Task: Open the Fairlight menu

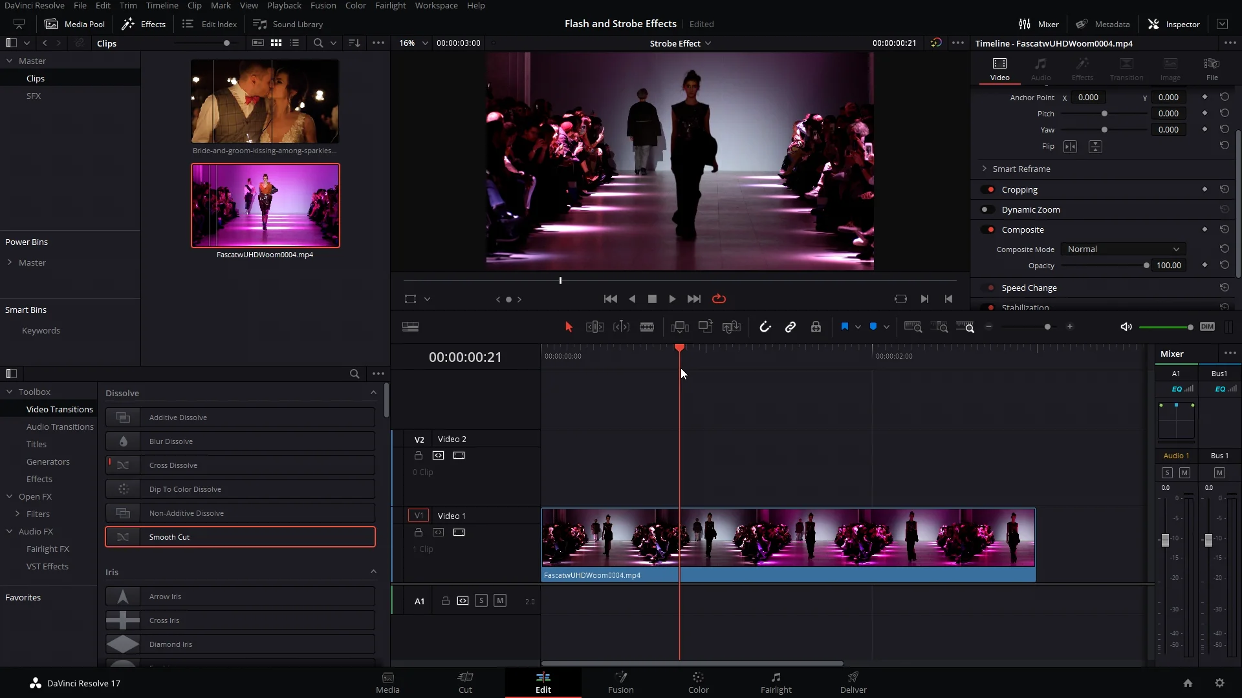Action: tap(390, 5)
